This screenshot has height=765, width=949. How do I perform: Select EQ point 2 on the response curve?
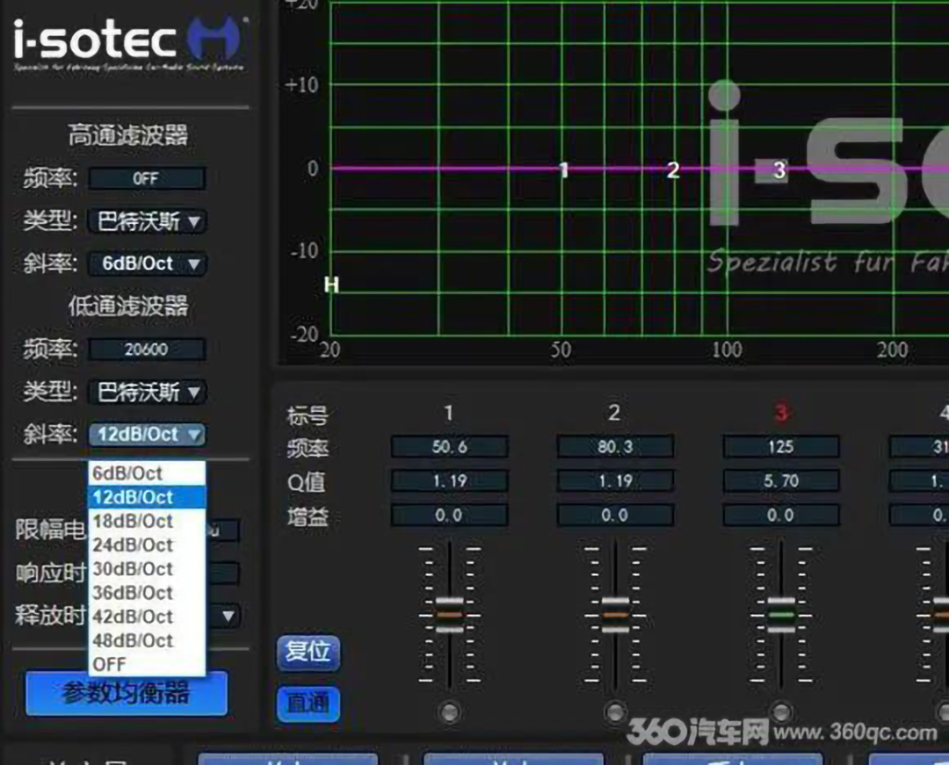(673, 170)
